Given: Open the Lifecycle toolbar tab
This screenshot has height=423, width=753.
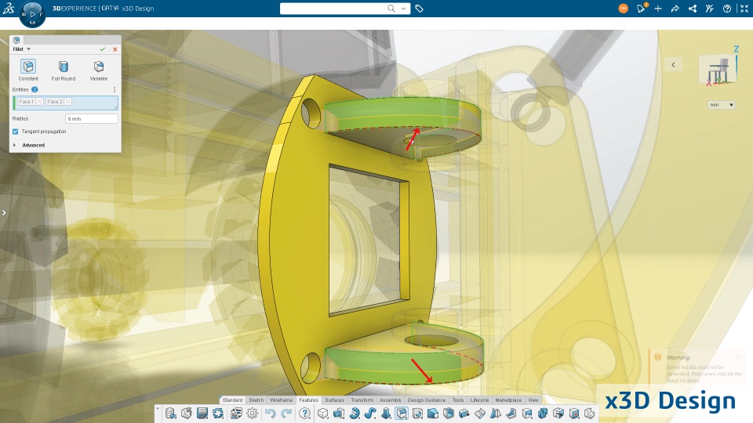Looking at the screenshot, I should coord(479,400).
